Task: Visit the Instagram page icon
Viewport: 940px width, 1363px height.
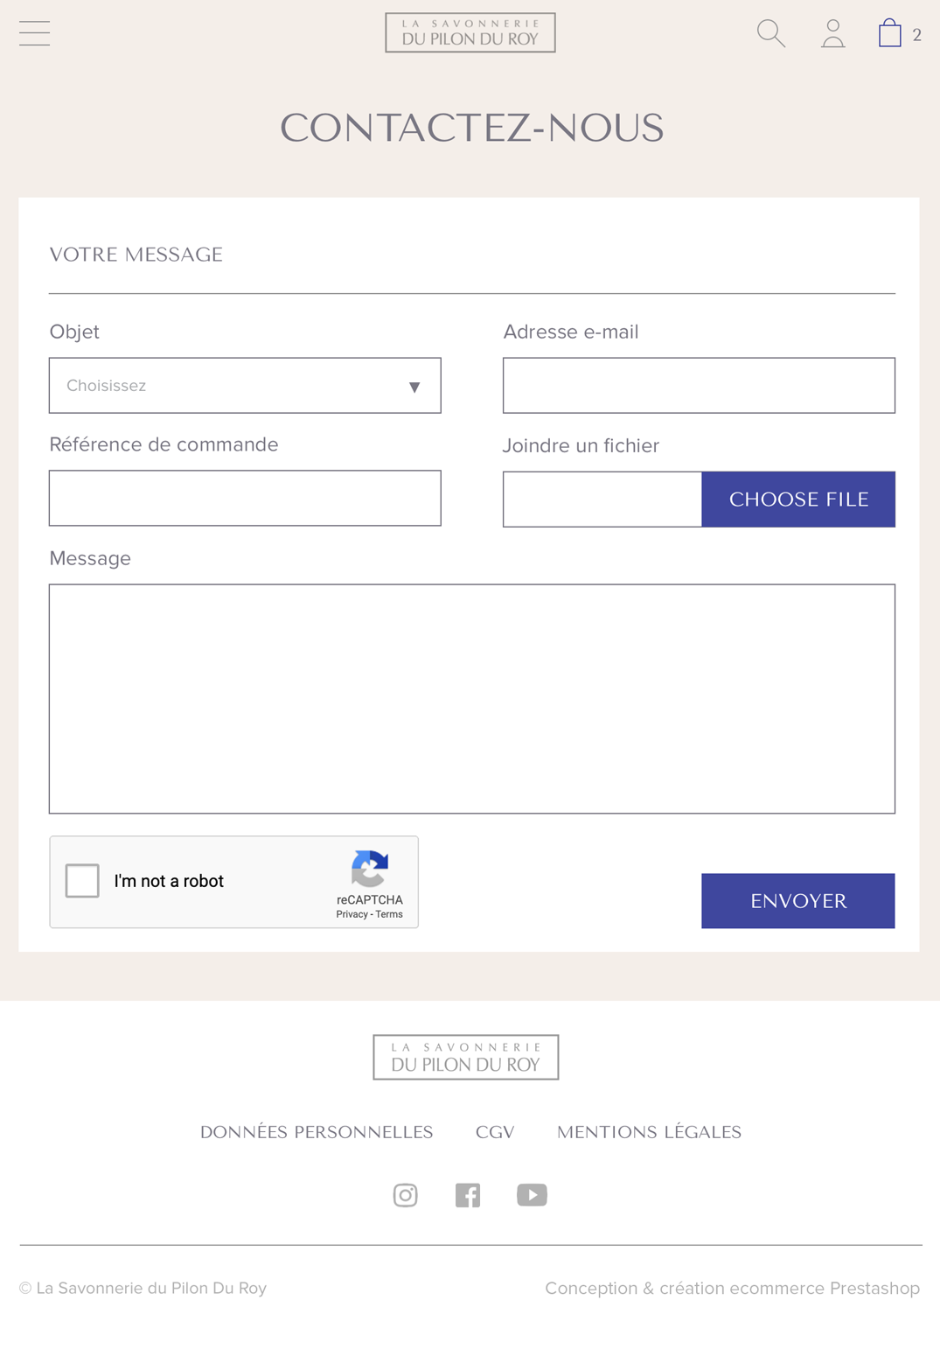Action: (x=405, y=1195)
